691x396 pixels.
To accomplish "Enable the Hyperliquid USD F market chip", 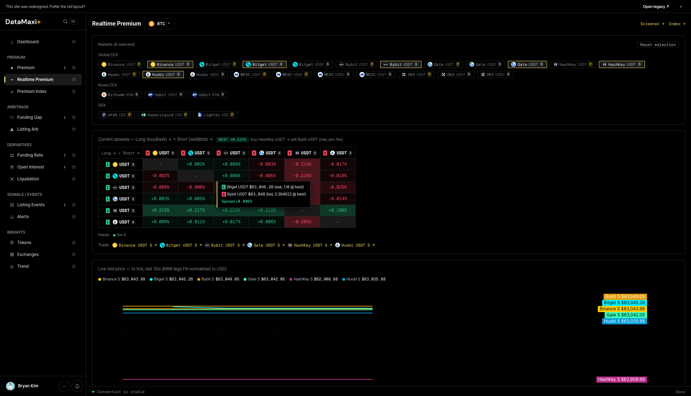I will coord(164,115).
